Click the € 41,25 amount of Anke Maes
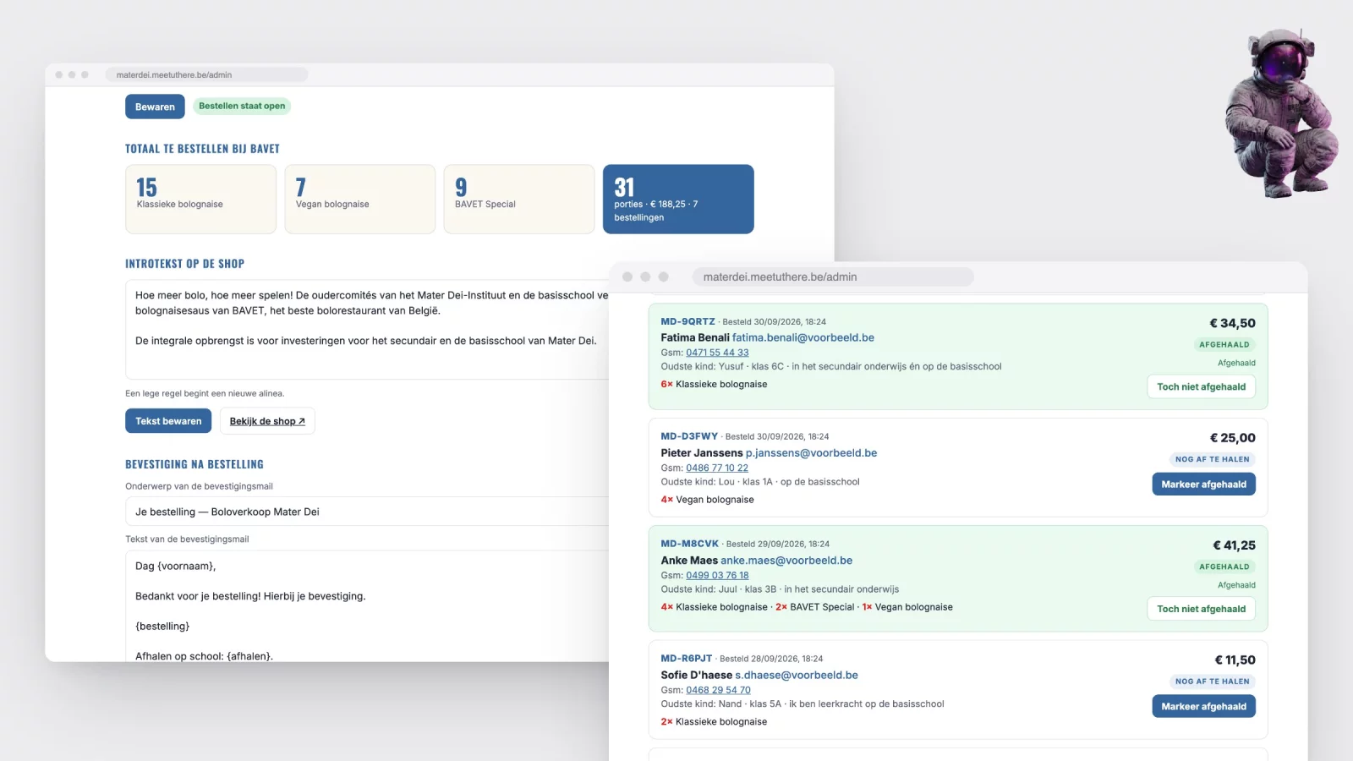The width and height of the screenshot is (1353, 761). [x=1234, y=545]
